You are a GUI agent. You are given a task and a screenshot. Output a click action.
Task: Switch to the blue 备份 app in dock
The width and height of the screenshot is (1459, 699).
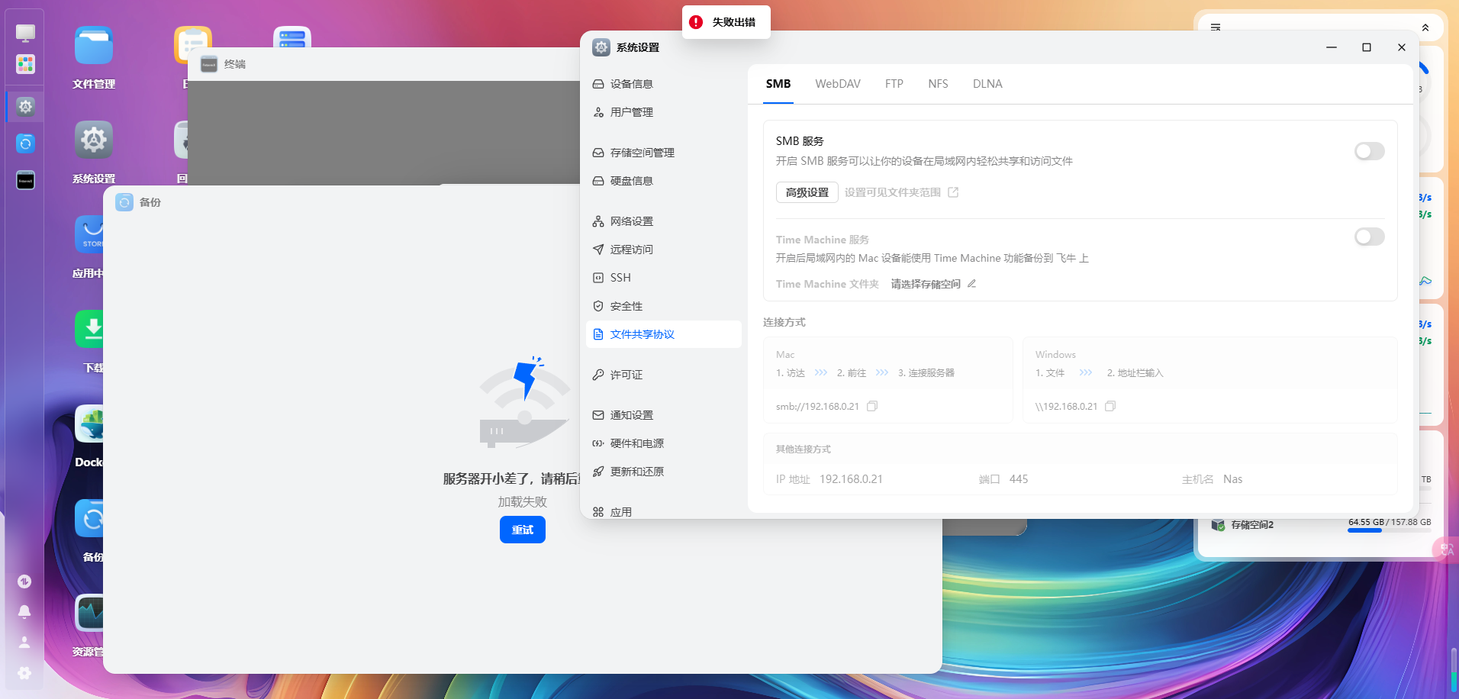pos(25,143)
